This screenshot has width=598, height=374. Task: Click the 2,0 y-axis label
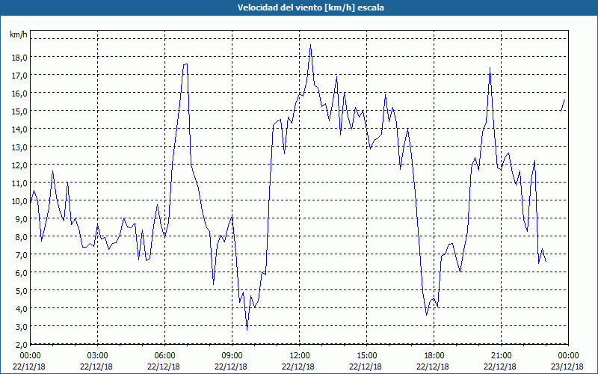tap(22, 345)
